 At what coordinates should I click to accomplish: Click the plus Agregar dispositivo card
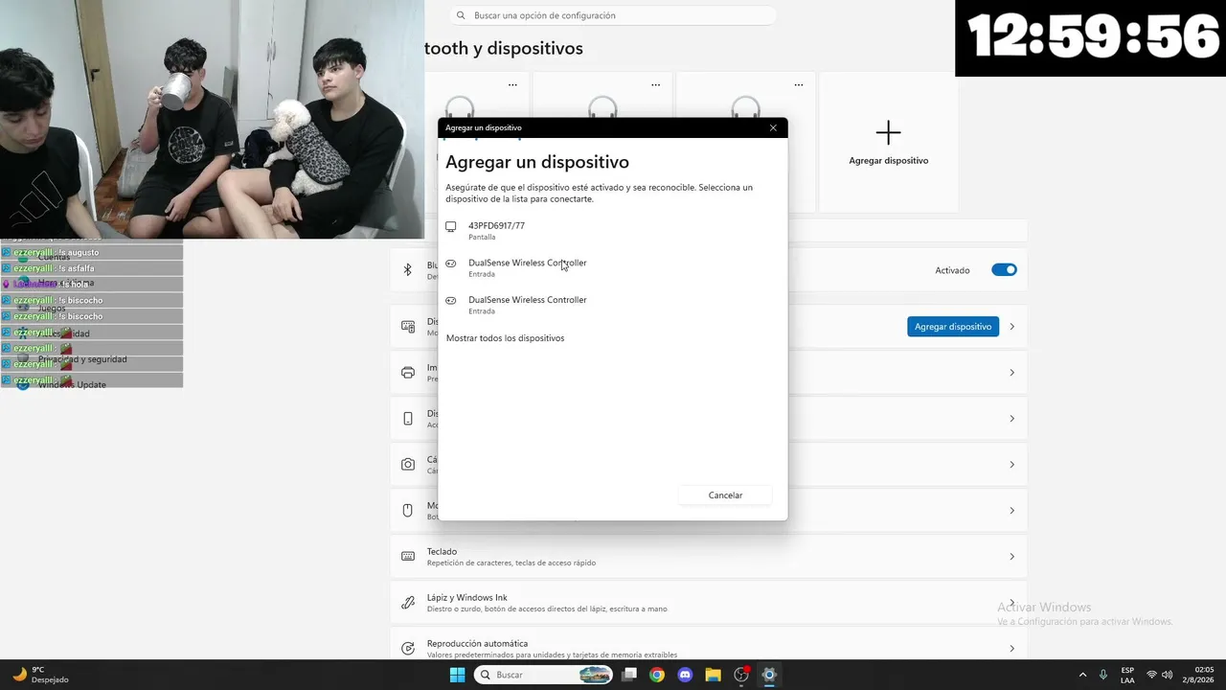click(x=888, y=142)
